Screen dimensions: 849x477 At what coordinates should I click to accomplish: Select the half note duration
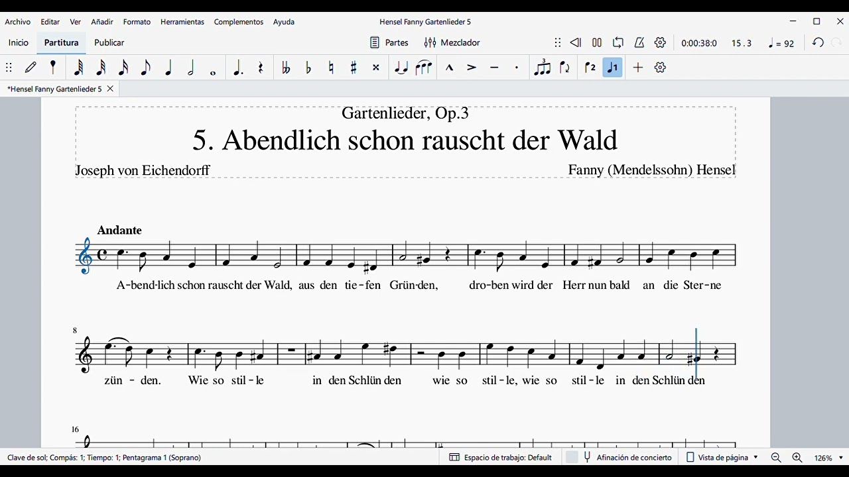[191, 68]
